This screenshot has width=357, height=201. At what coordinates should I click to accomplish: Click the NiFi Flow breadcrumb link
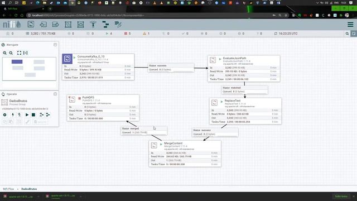click(x=8, y=189)
